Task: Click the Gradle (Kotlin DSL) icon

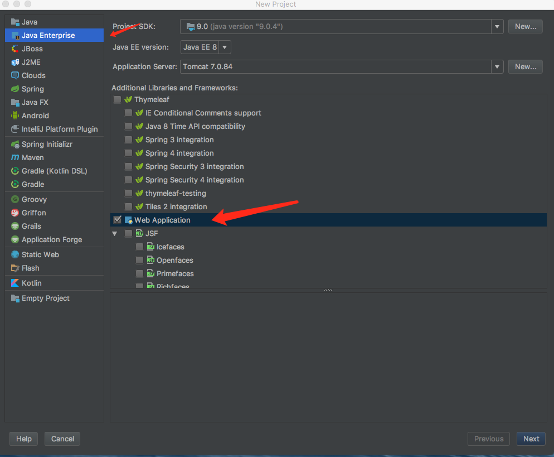Action: (x=15, y=171)
